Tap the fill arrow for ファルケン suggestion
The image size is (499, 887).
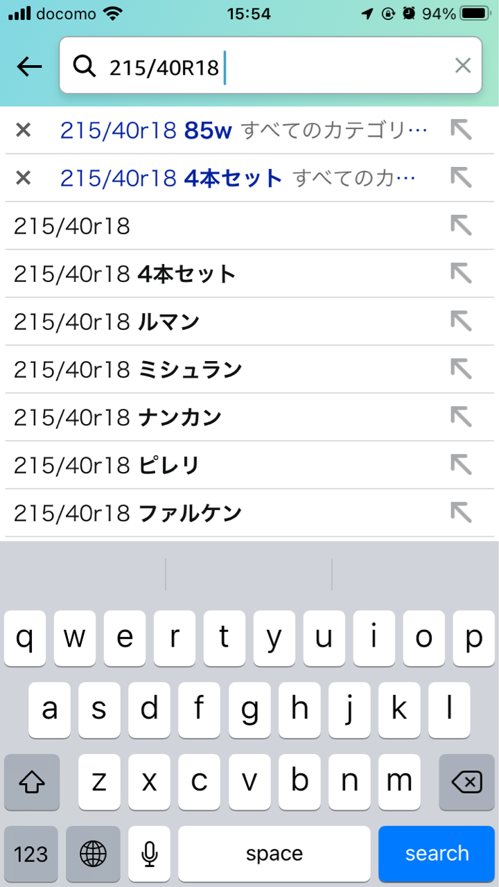461,513
